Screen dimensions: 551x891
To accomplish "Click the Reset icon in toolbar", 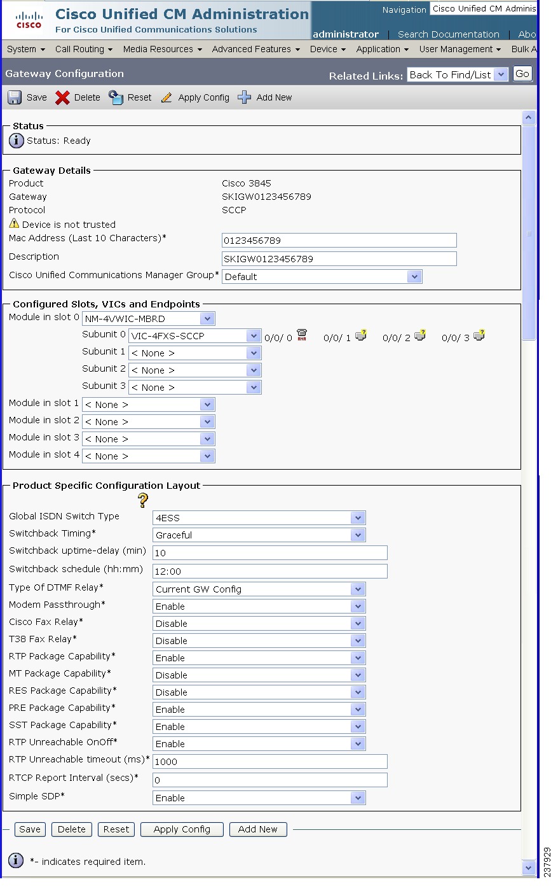I will pos(116,97).
